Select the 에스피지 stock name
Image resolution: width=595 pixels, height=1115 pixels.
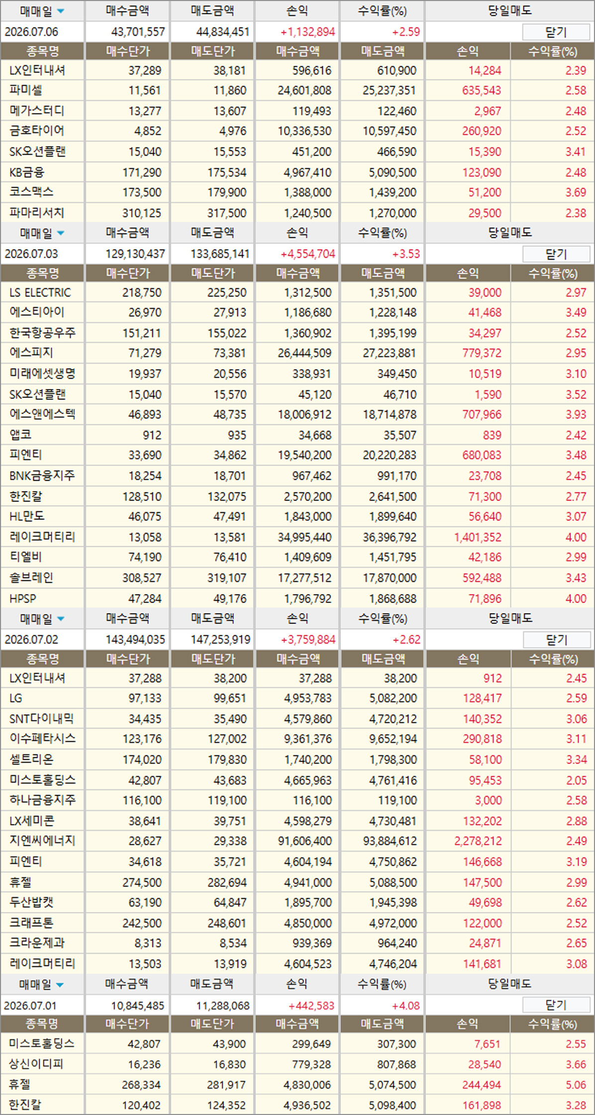[x=31, y=353]
